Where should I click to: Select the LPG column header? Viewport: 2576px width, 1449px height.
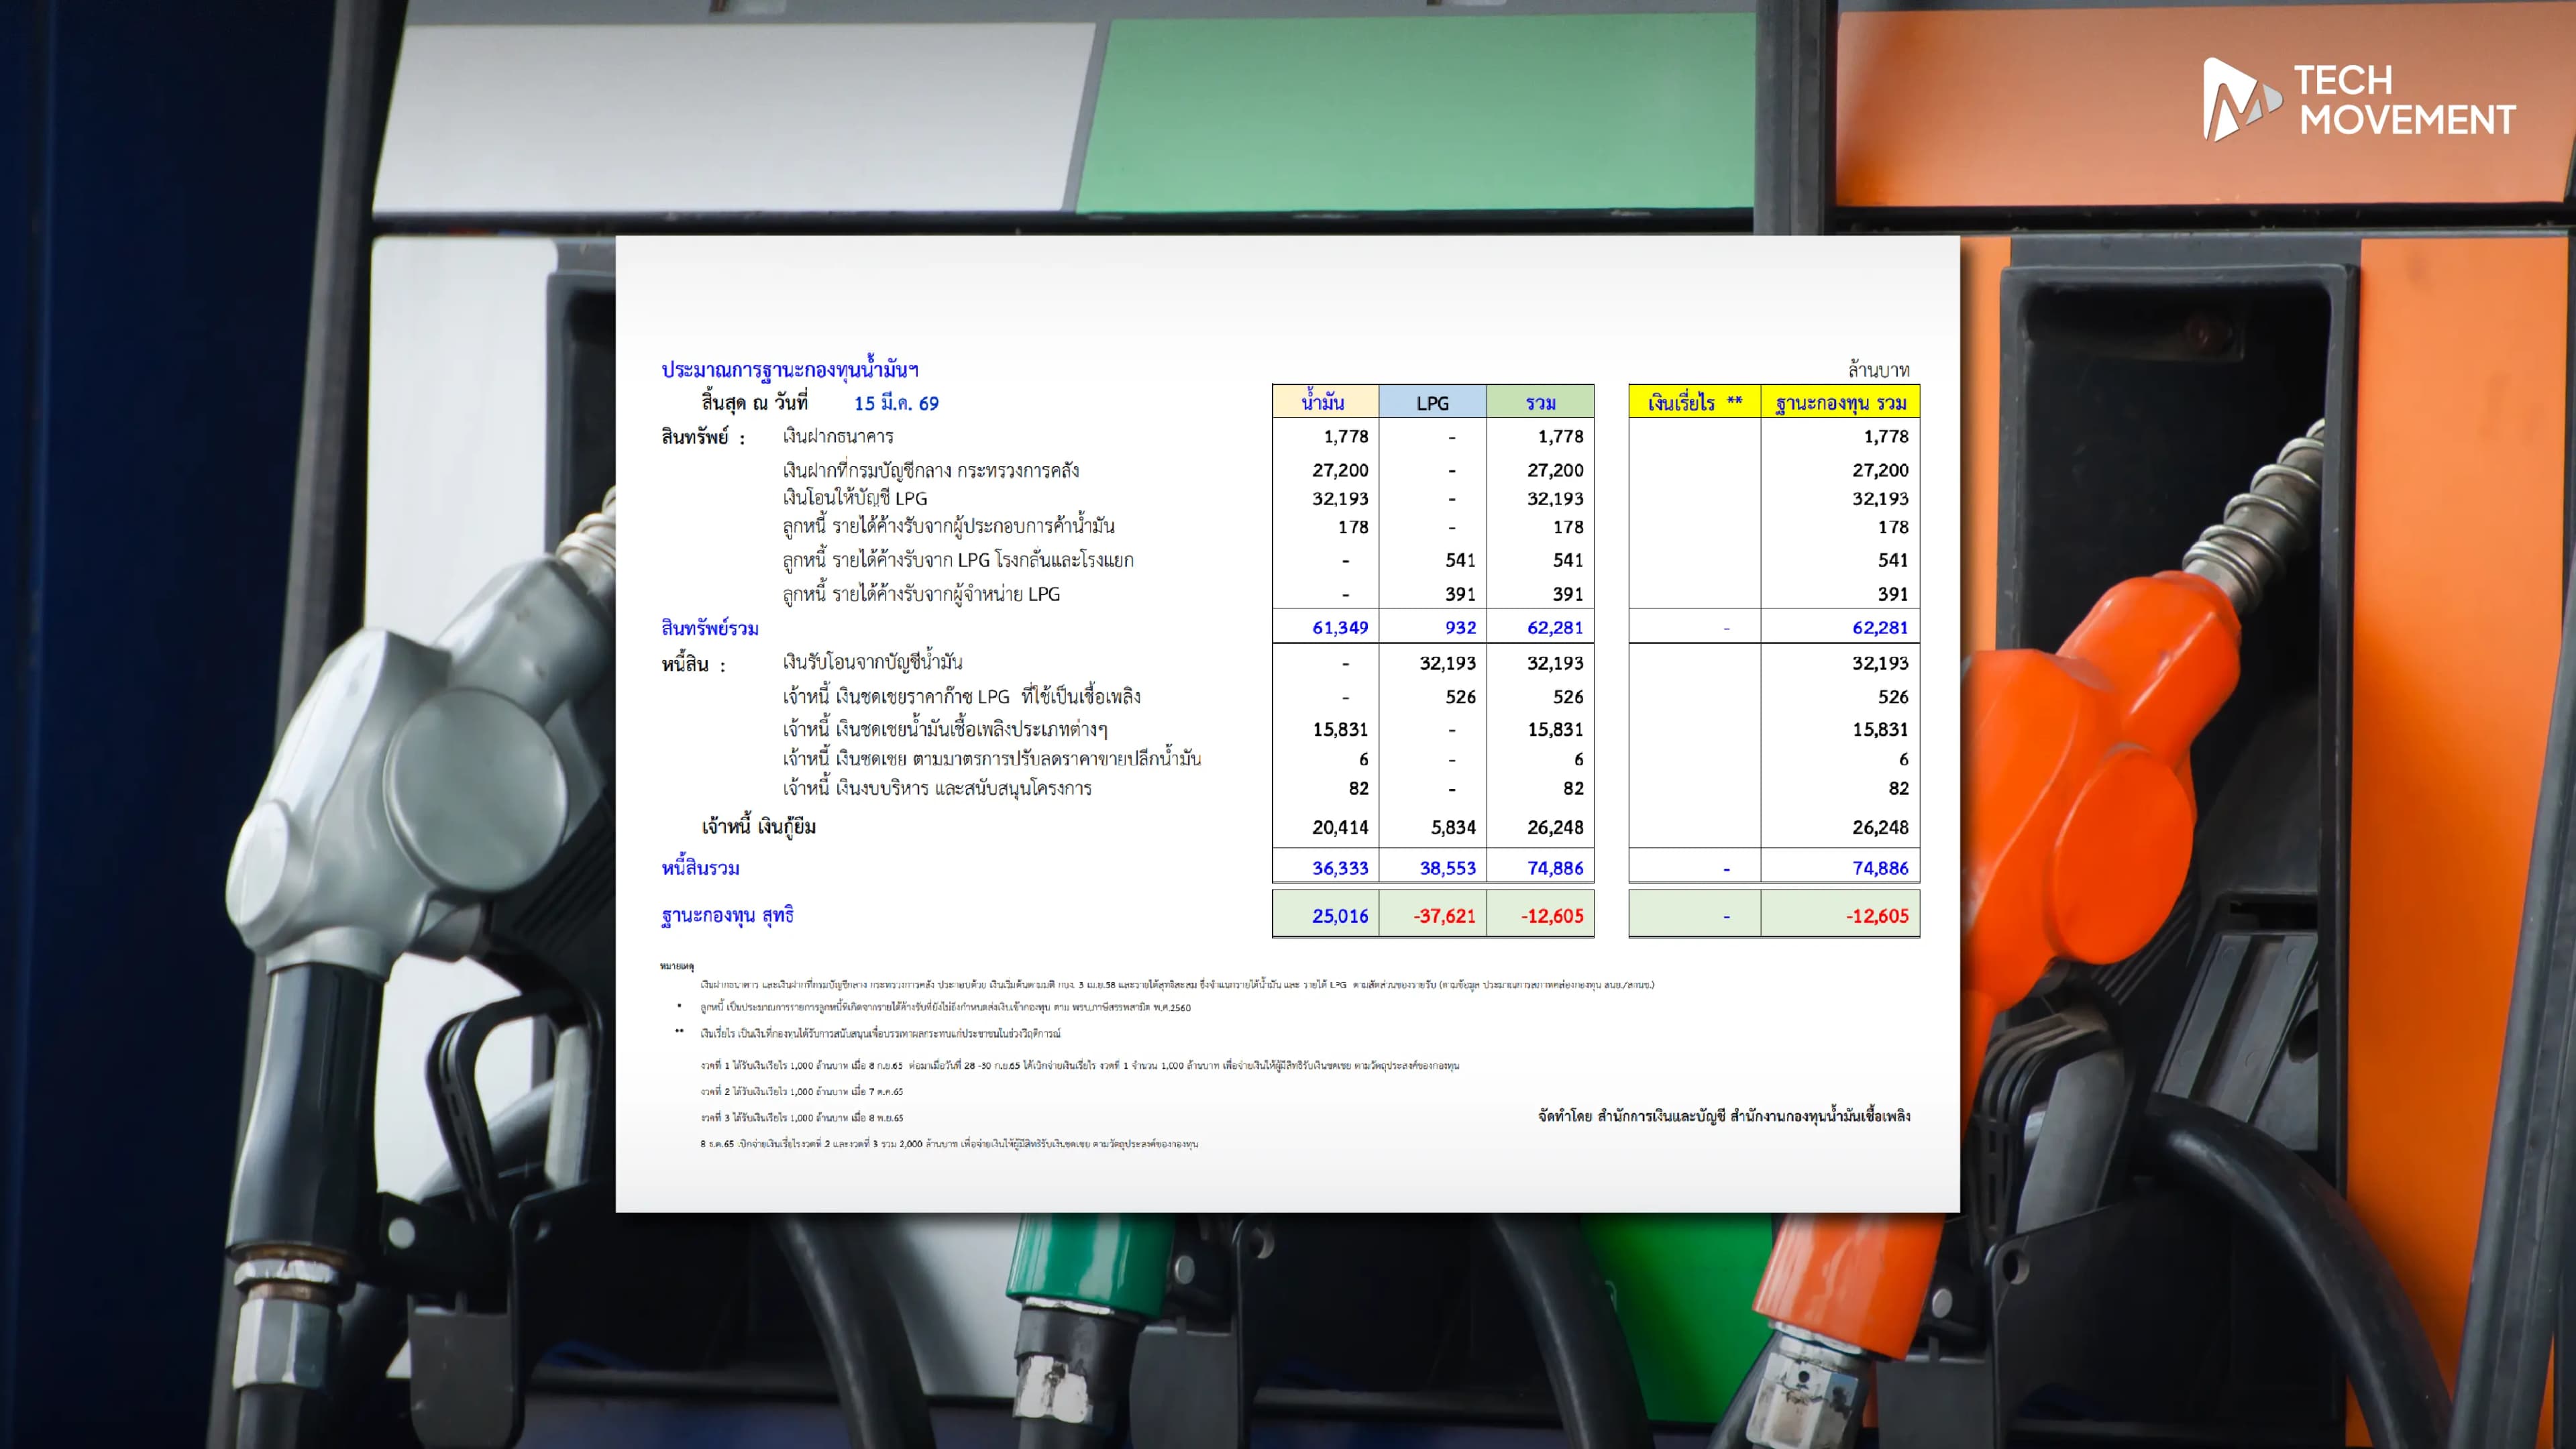1431,402
